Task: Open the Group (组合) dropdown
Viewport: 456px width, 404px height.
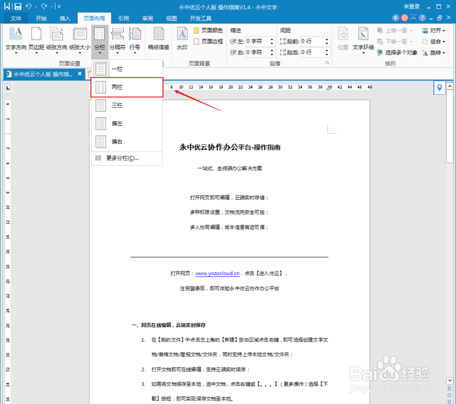Action: pos(433,41)
